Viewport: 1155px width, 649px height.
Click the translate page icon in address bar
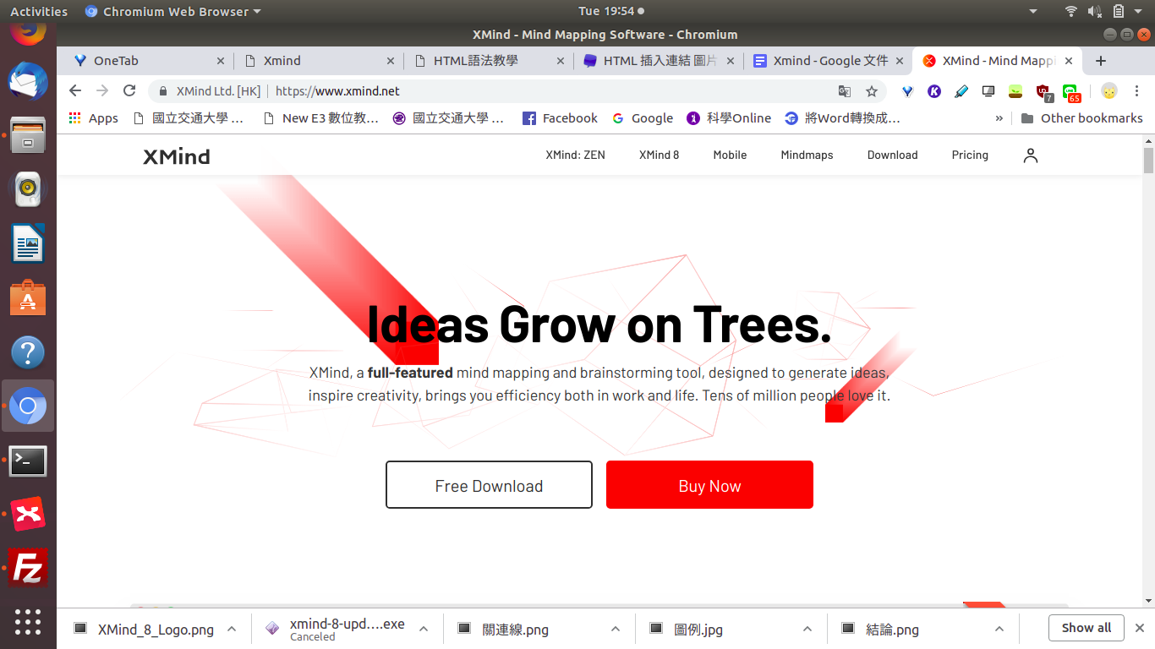(845, 91)
